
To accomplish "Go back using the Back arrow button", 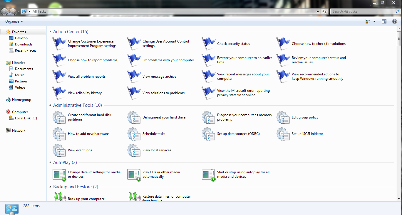I will coord(5,11).
